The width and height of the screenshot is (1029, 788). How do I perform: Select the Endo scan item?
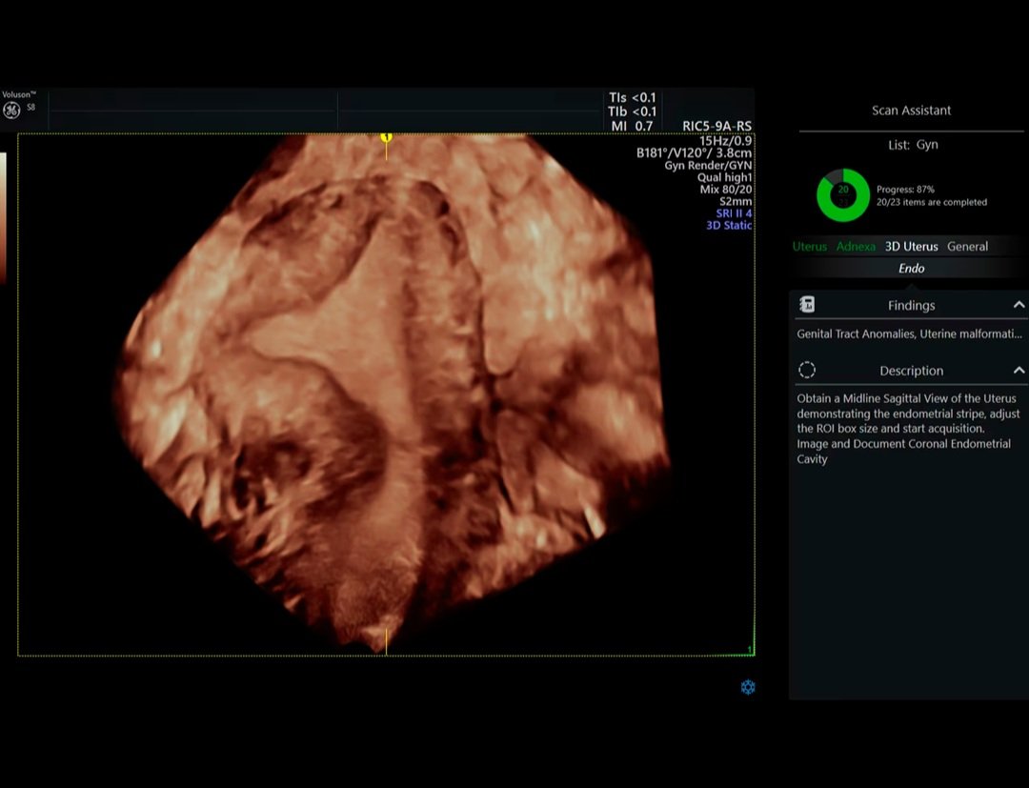911,269
